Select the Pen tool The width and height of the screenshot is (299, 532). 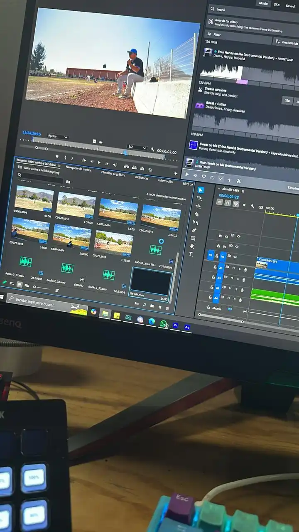tap(194, 230)
